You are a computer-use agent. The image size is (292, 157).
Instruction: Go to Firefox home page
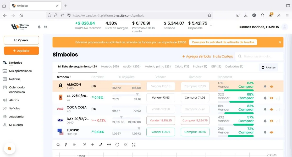click(21, 15)
